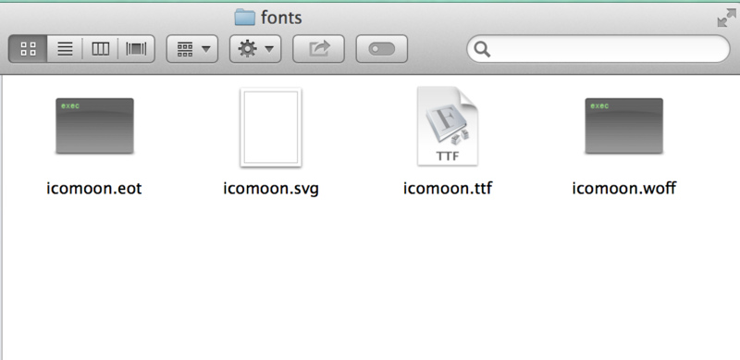Switch to Cover Flow view mode

[x=136, y=49]
